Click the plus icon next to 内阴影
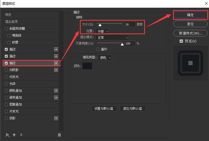The height and width of the screenshot is (141, 209). tap(56, 70)
